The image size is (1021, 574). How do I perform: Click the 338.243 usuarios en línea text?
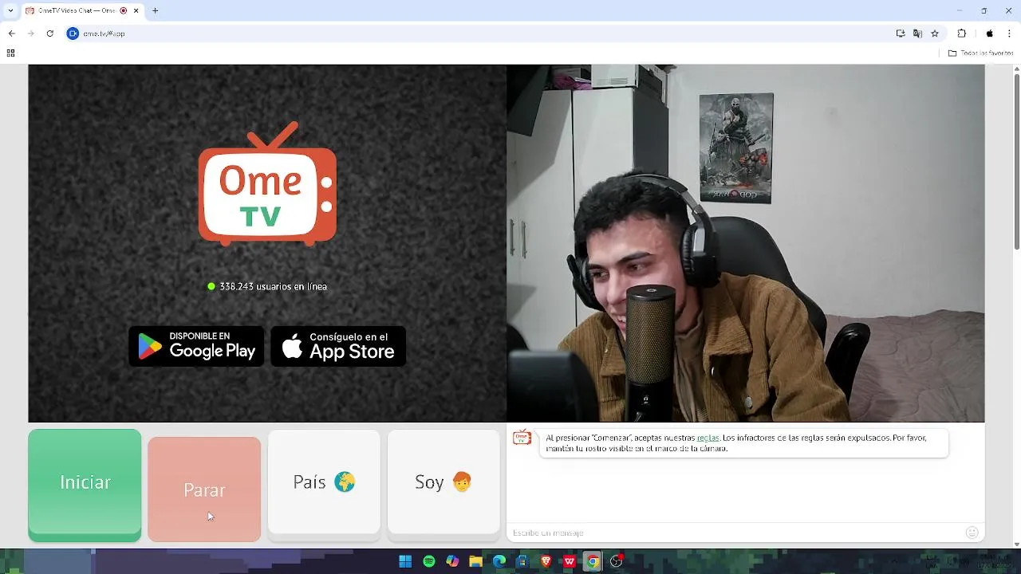[x=273, y=286]
